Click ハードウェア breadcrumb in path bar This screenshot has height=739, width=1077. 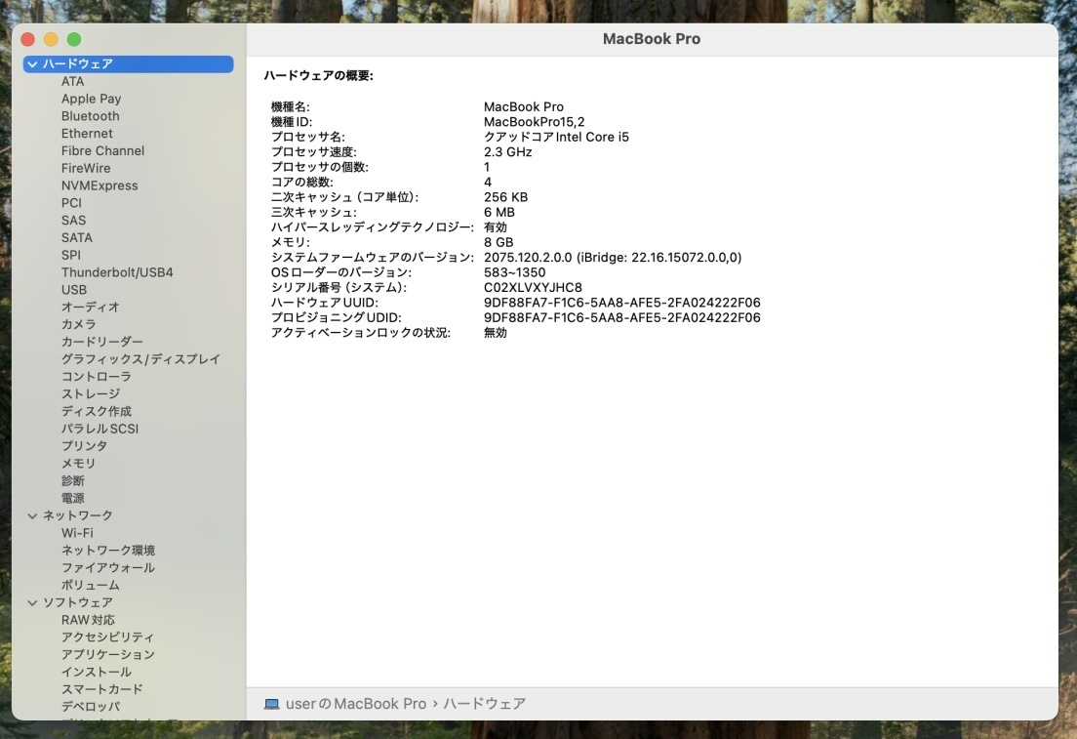point(484,704)
